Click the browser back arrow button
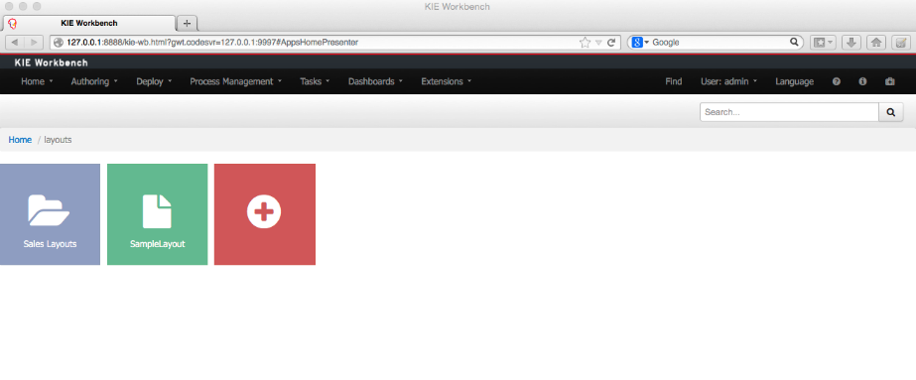The width and height of the screenshot is (916, 380). click(x=15, y=42)
